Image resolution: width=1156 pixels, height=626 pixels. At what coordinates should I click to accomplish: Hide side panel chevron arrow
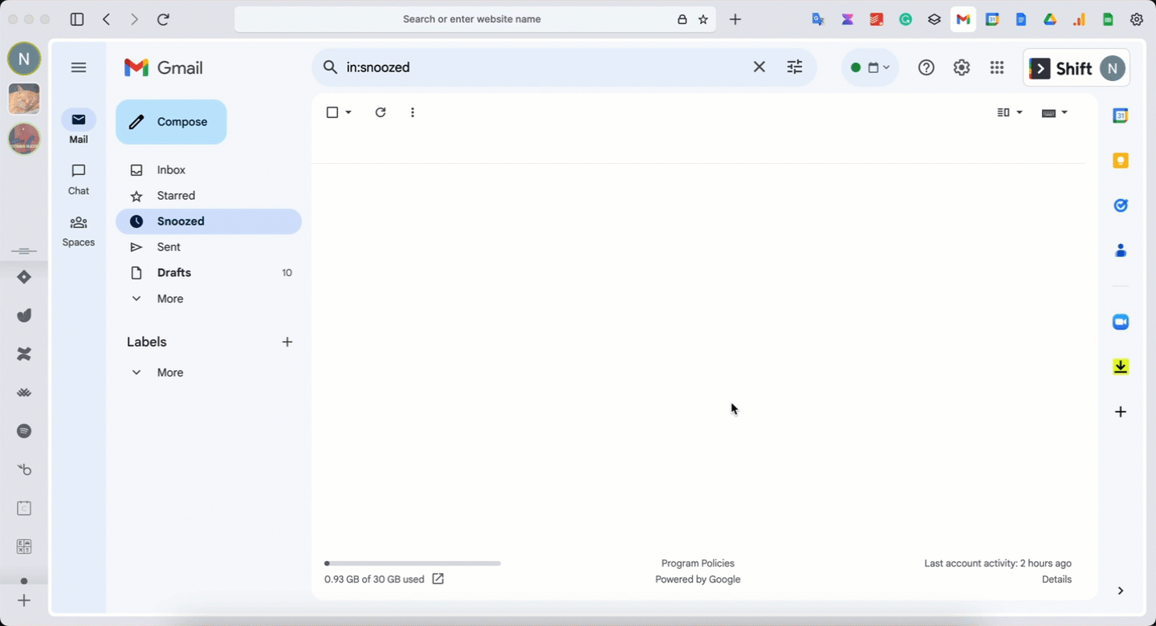pos(1121,591)
